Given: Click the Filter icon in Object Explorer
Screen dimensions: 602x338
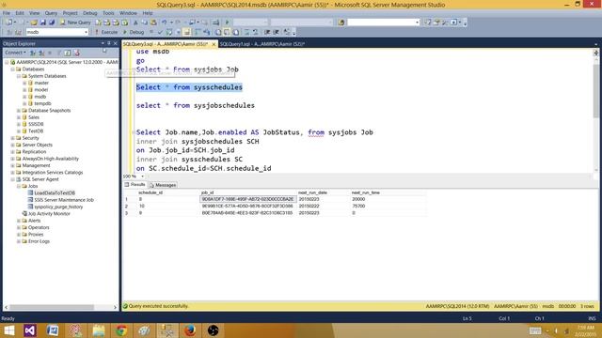Looking at the screenshot, I should click(58, 53).
